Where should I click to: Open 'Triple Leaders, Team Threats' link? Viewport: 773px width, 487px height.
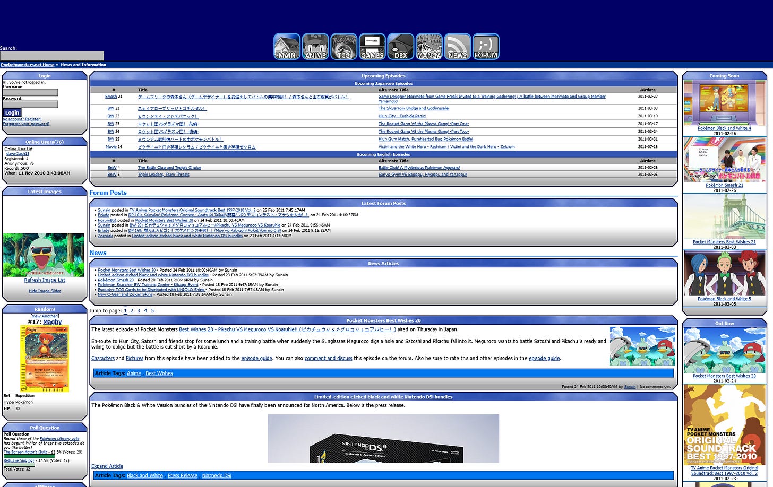click(164, 175)
